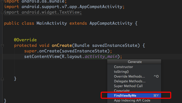Click the unused TextView import line
This screenshot has width=182, height=103.
tap(43, 12)
